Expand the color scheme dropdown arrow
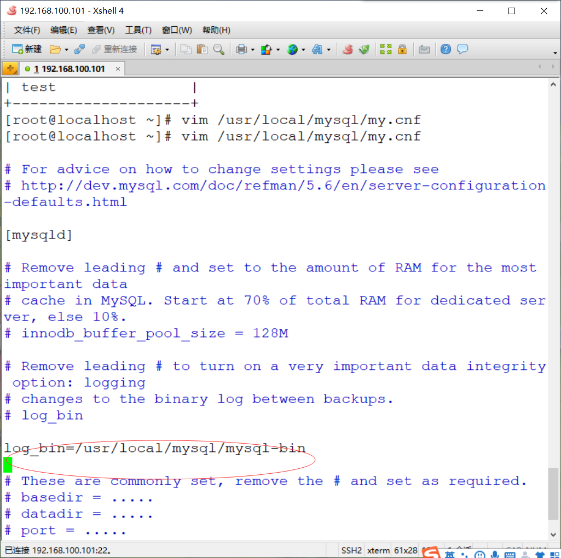Image resolution: width=561 pixels, height=558 pixels. [278, 50]
